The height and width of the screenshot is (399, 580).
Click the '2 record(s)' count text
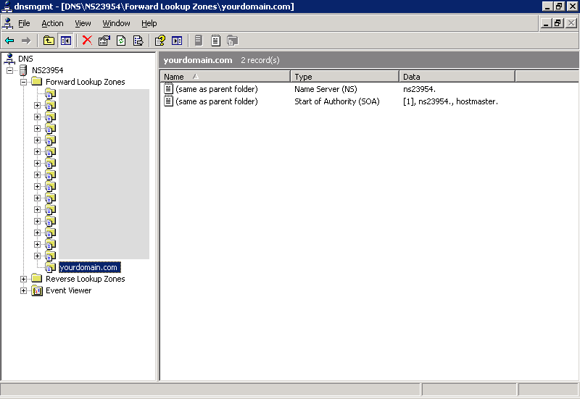[x=260, y=60]
